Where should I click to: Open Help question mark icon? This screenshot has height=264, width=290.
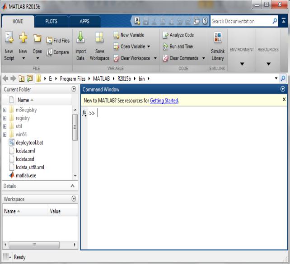205,21
